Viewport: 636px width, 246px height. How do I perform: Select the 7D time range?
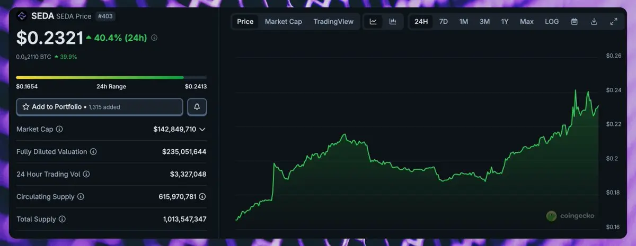[x=444, y=22]
